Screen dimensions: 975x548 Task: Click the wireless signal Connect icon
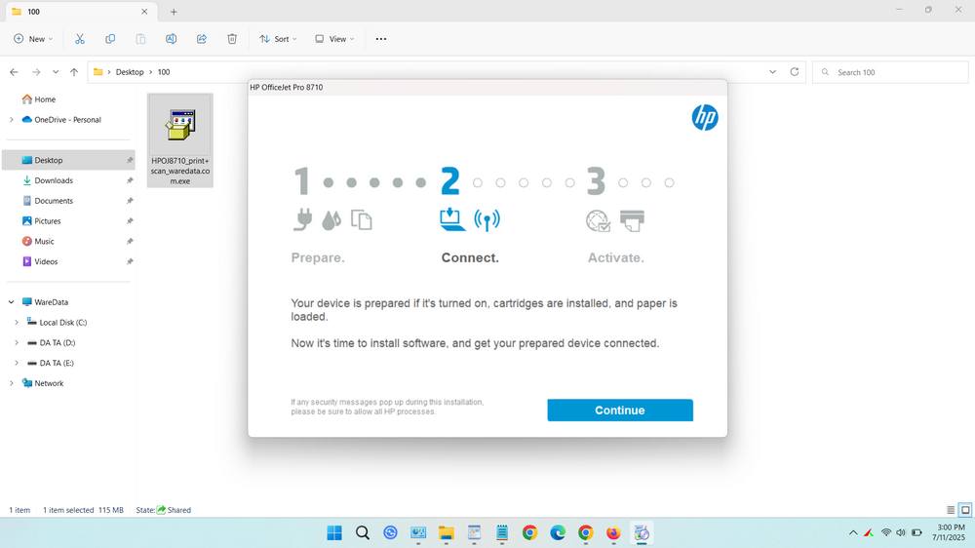487,219
